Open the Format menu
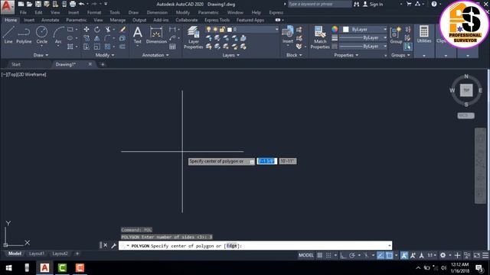Screen dimensions: 490x275 click(94, 12)
